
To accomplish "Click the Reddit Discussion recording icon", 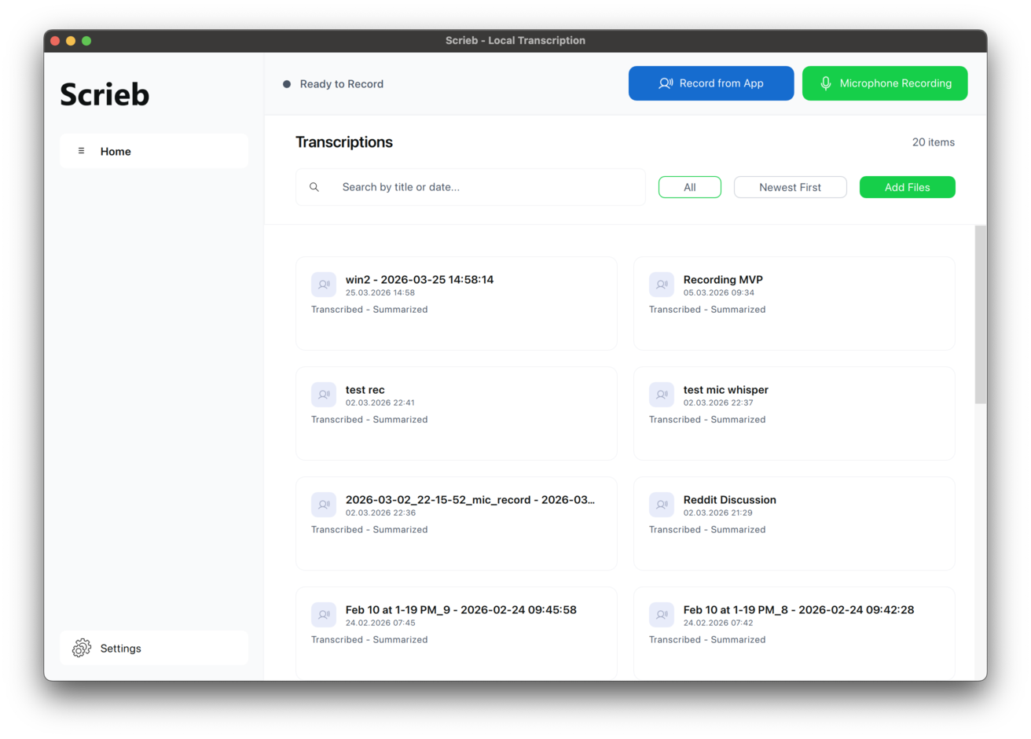I will pyautogui.click(x=662, y=505).
